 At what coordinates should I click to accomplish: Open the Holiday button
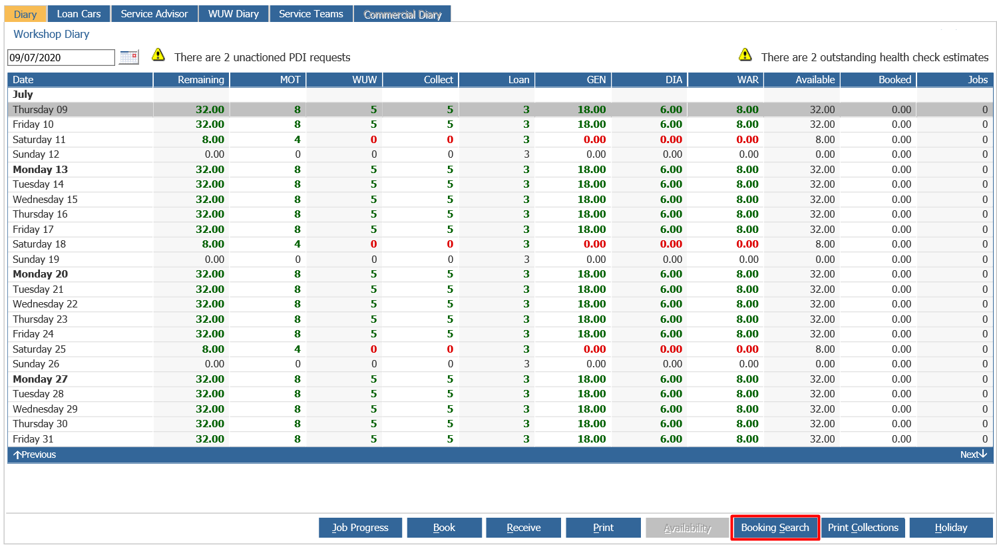(x=951, y=528)
